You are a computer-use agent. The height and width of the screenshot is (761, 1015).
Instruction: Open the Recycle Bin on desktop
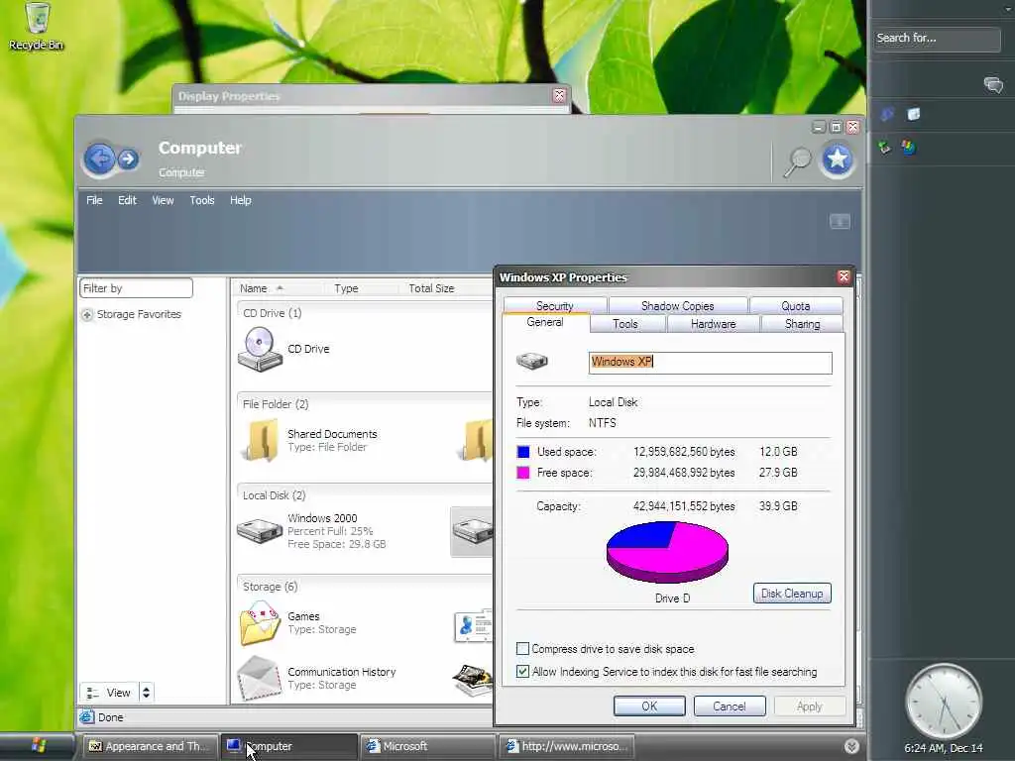37,27
